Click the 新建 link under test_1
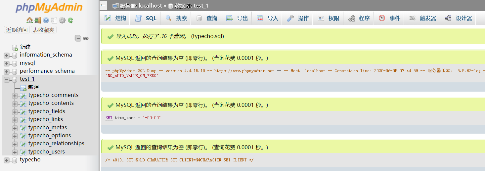 point(34,87)
